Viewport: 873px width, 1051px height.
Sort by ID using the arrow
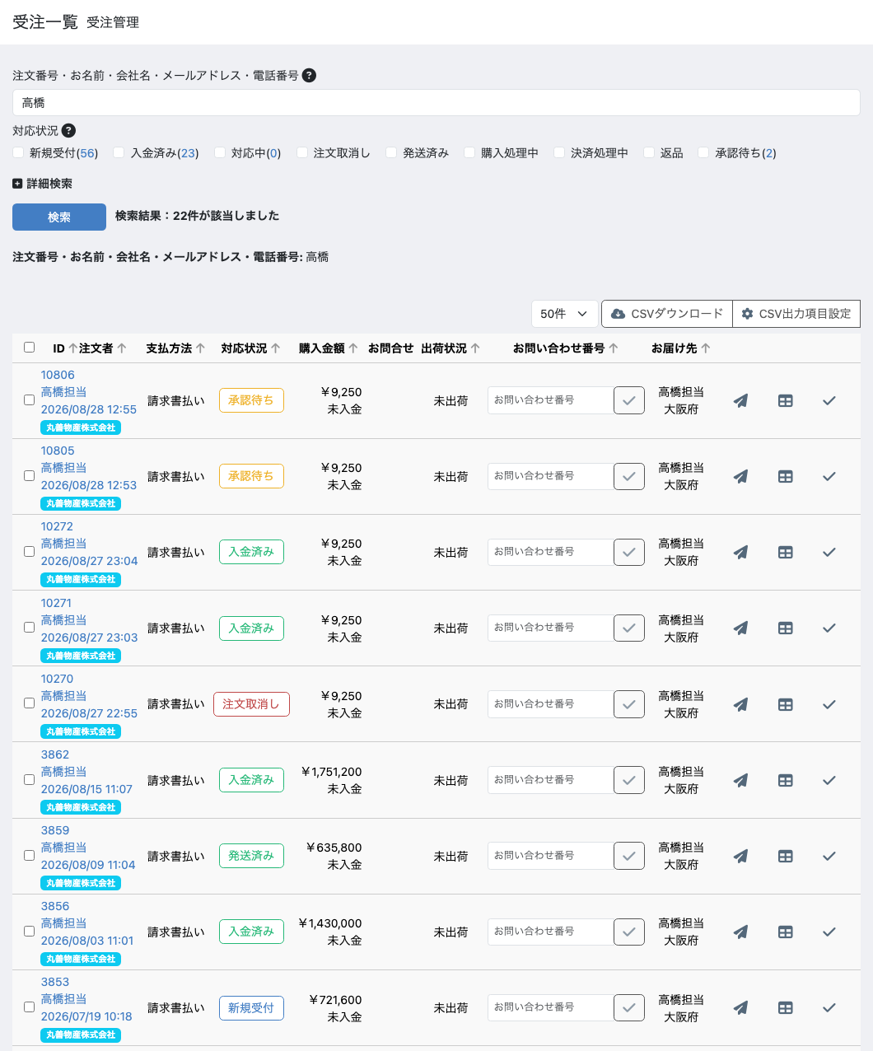click(72, 348)
